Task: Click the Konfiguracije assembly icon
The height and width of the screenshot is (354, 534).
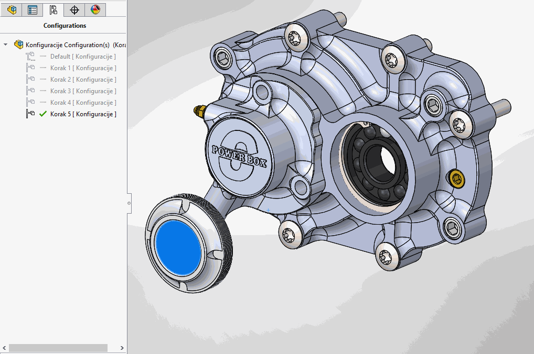Action: click(19, 45)
